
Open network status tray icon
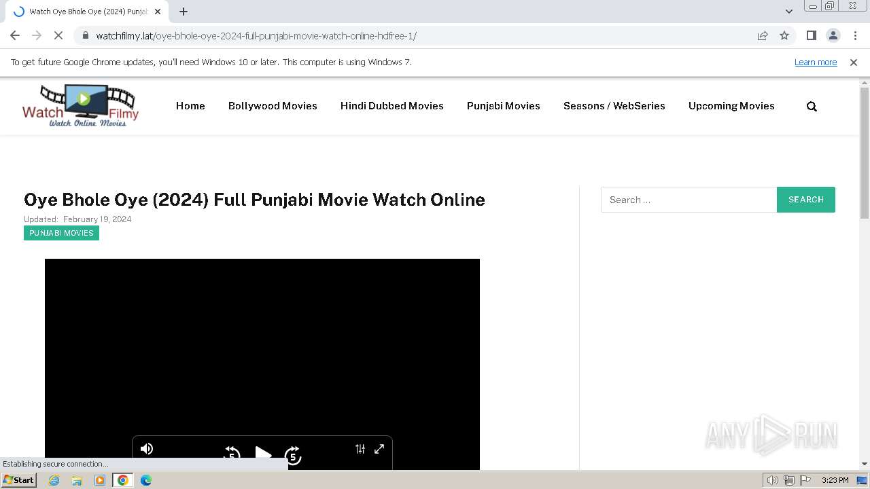[789, 480]
